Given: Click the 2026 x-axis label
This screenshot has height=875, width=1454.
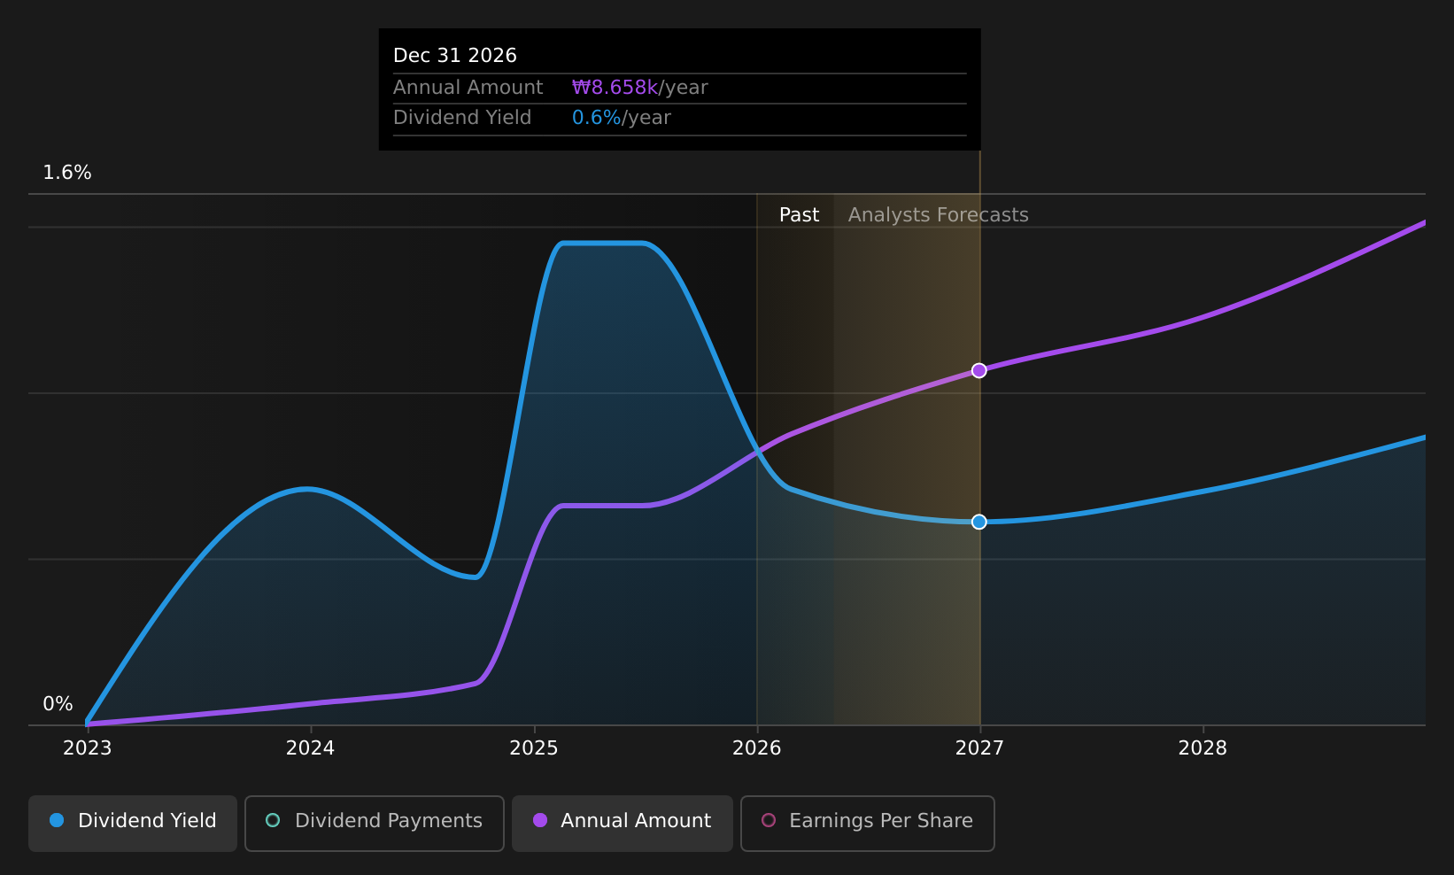Looking at the screenshot, I should pos(757,748).
